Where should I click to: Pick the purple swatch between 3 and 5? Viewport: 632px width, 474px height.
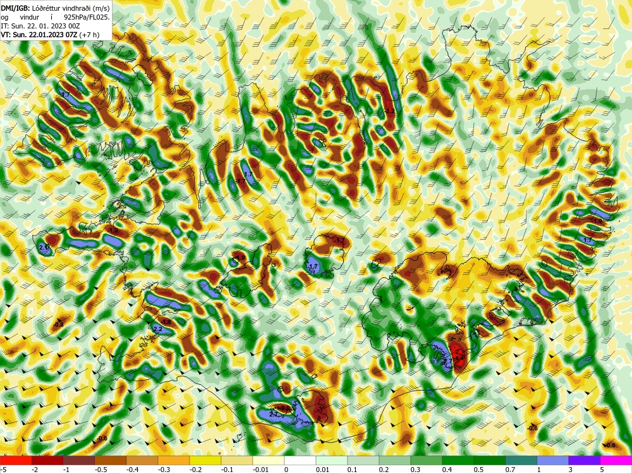pos(585,460)
